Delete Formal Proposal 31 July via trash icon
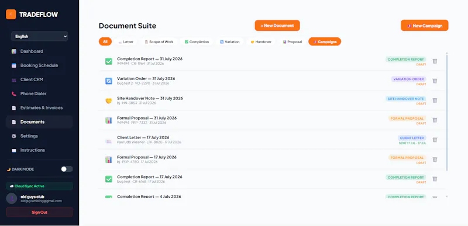Screen dimensions: 468x226 pos(435,120)
